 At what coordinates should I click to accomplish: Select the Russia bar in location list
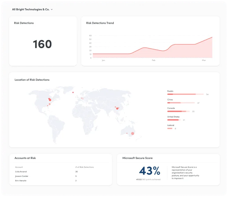coord(185,94)
